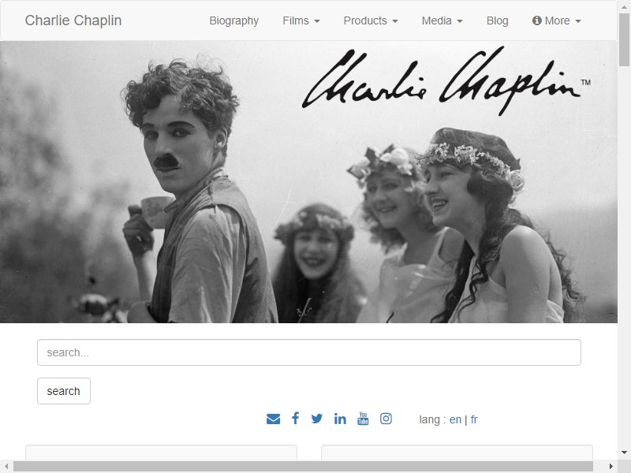
Task: Click the Charlie Chaplin site title
Action: coord(73,20)
